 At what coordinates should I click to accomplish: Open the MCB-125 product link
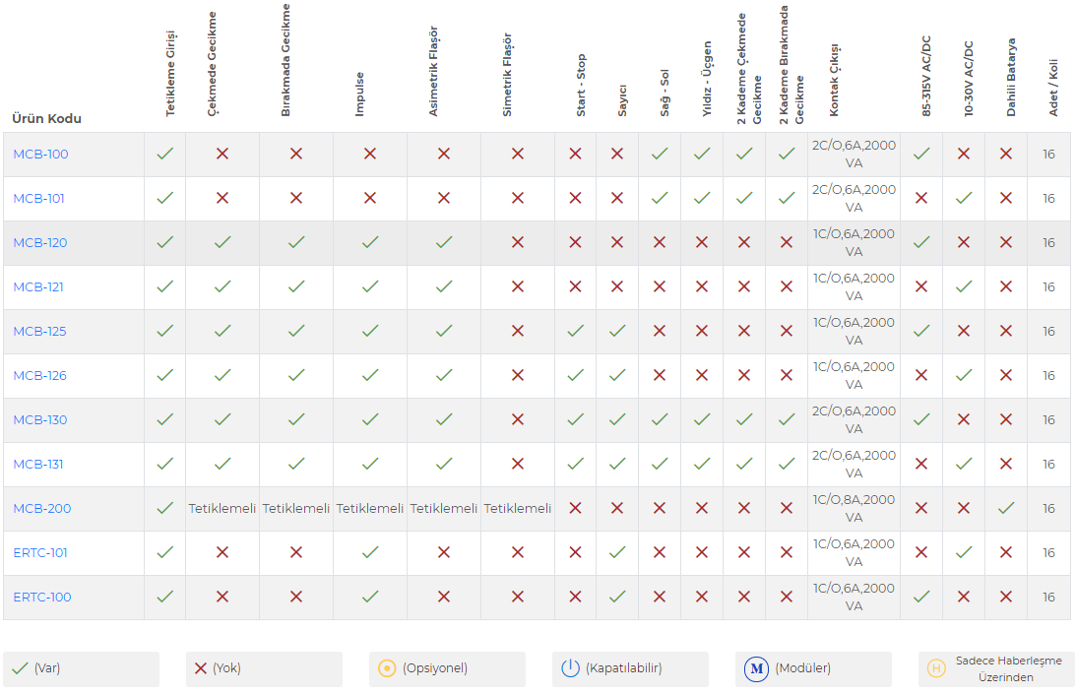39,331
